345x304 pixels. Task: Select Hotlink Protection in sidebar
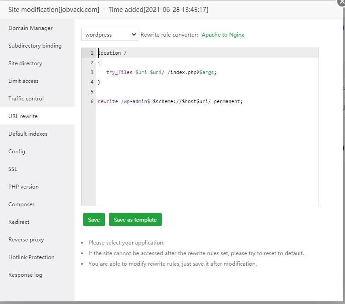tap(31, 257)
